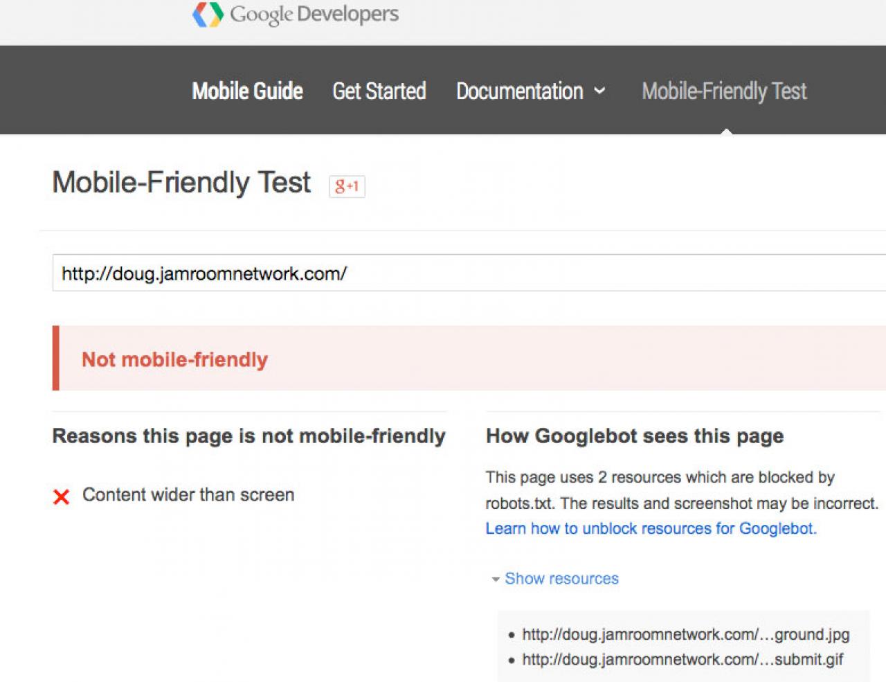
Task: Click the blocked ground.jpg resource URL
Action: [x=685, y=634]
